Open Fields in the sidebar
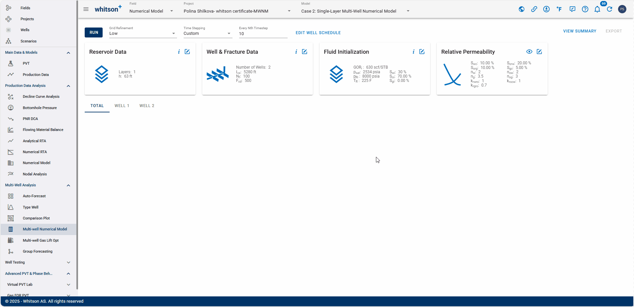This screenshot has width=634, height=307. 38,8
